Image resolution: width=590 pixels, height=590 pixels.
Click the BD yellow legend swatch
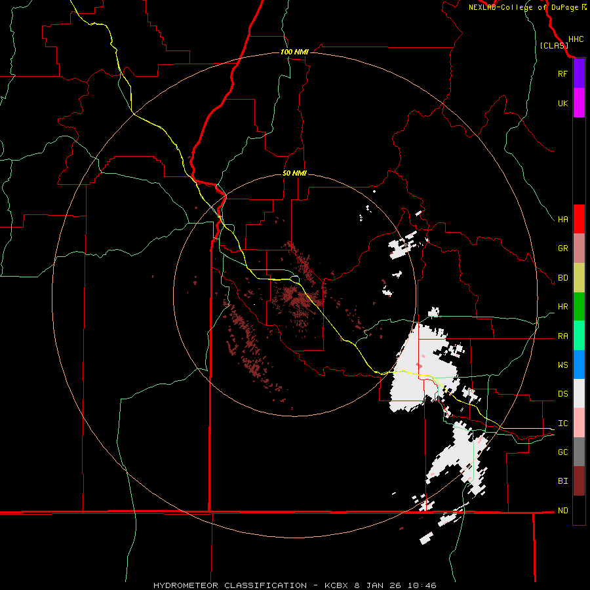pyautogui.click(x=579, y=278)
